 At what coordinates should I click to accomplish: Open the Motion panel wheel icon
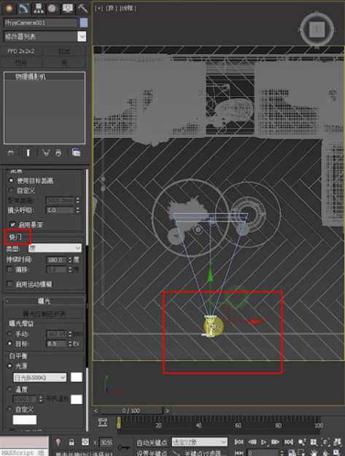pos(53,8)
